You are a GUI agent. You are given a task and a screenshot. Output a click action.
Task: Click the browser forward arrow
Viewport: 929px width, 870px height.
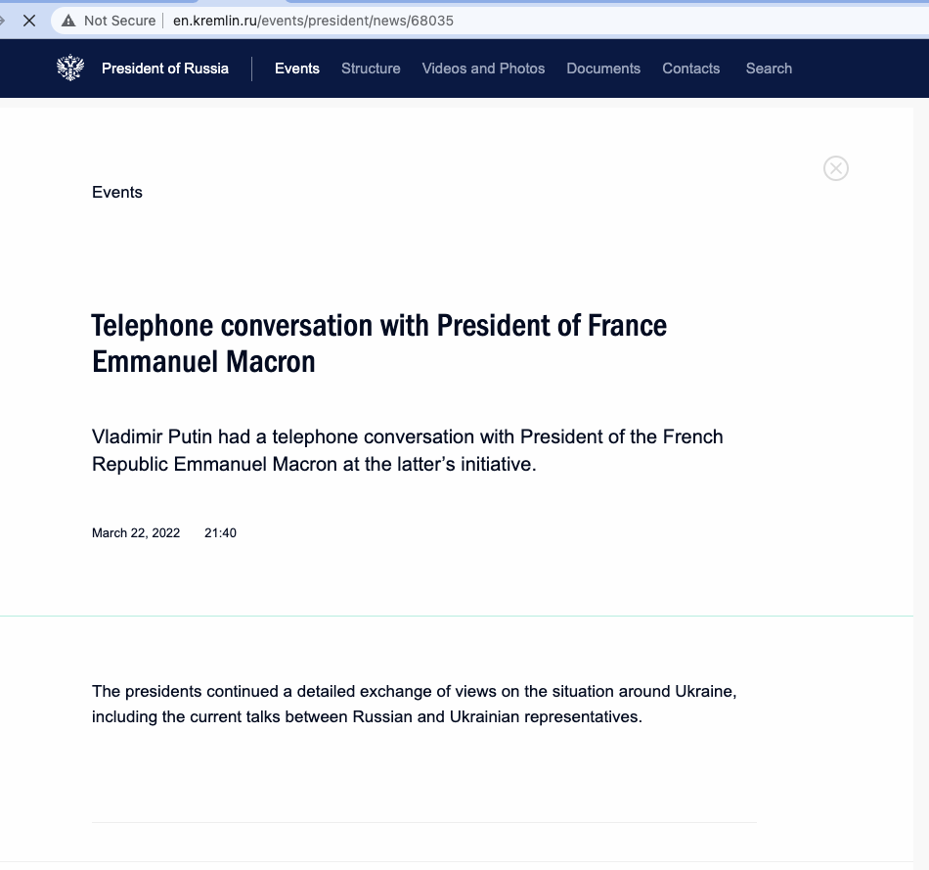3,21
